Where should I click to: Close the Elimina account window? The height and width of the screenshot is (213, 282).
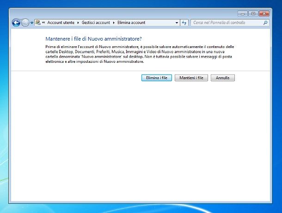coord(264,14)
